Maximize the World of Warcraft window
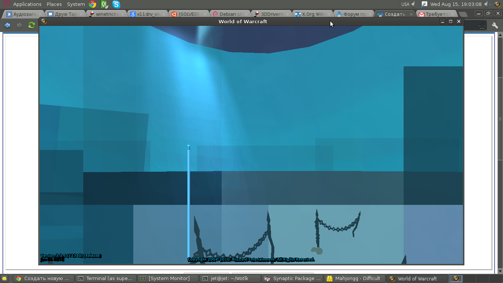Image resolution: width=503 pixels, height=283 pixels. point(450,21)
